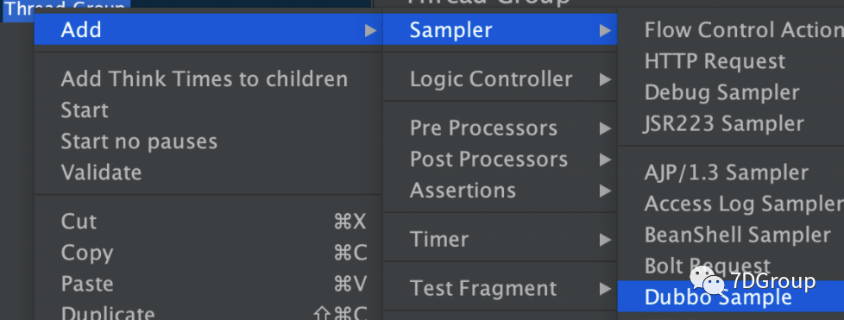Expand the Sampler submenu
844x320 pixels.
tap(500, 29)
